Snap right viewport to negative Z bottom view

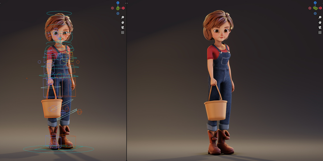click(x=315, y=13)
